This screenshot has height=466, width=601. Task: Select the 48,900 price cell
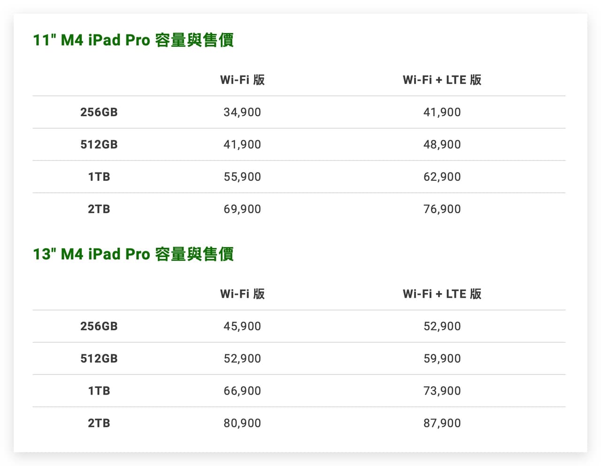pos(442,145)
